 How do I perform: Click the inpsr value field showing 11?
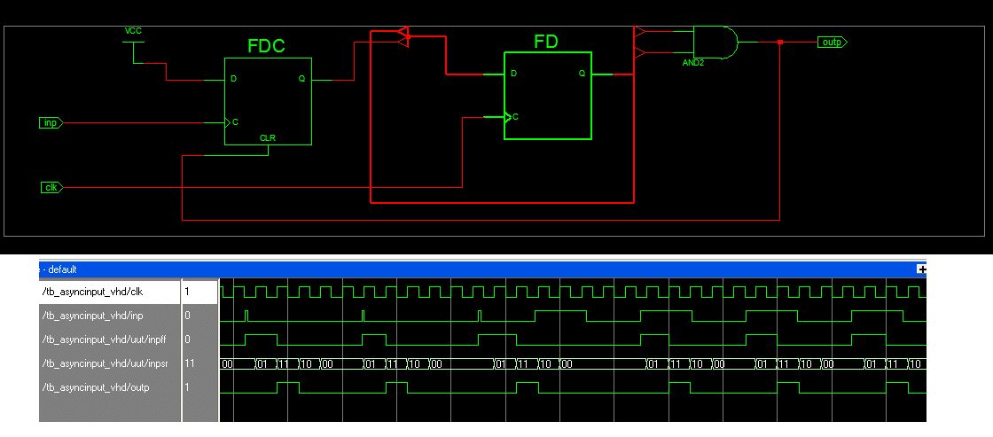pyautogui.click(x=199, y=363)
